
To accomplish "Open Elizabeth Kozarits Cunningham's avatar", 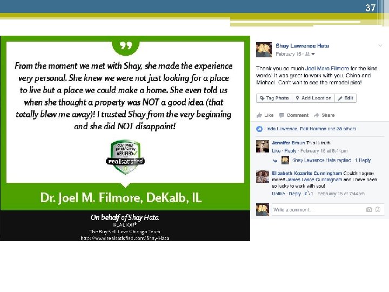I will tap(263, 176).
